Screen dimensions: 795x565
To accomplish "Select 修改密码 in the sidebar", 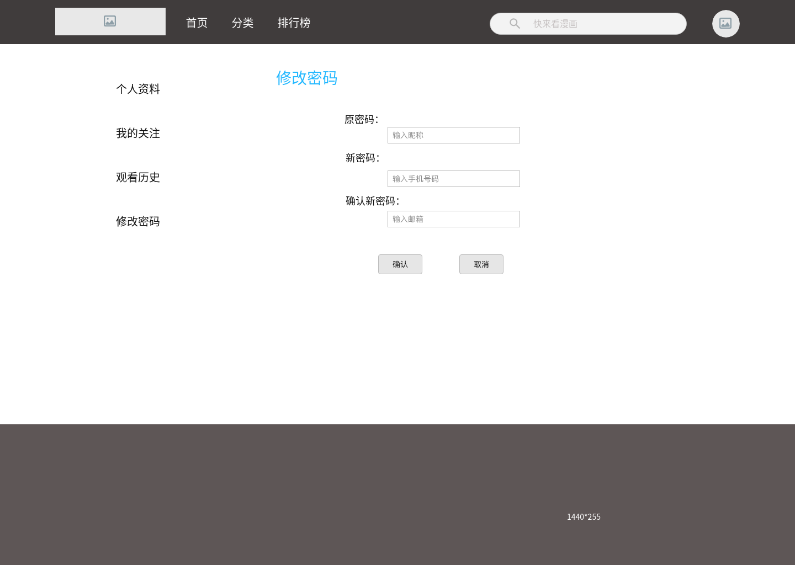I will [138, 221].
